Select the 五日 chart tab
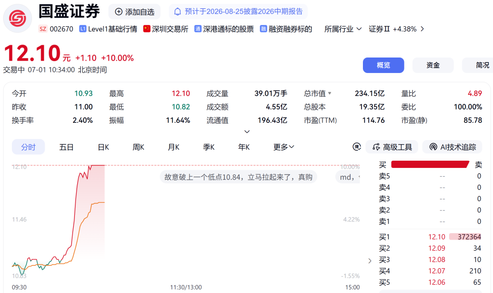This screenshot has height=293, width=493. [x=66, y=147]
